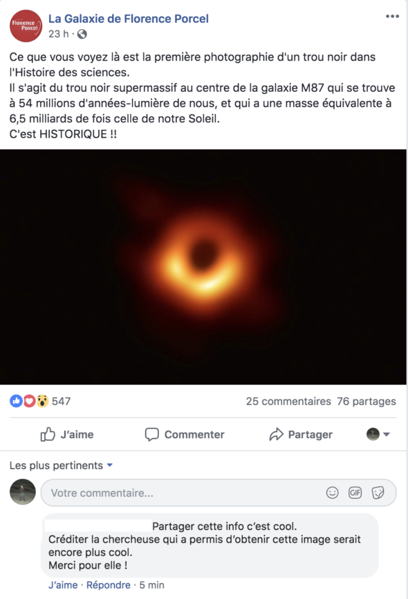Click the red heart reaction icon
This screenshot has height=599, width=408.
point(30,401)
